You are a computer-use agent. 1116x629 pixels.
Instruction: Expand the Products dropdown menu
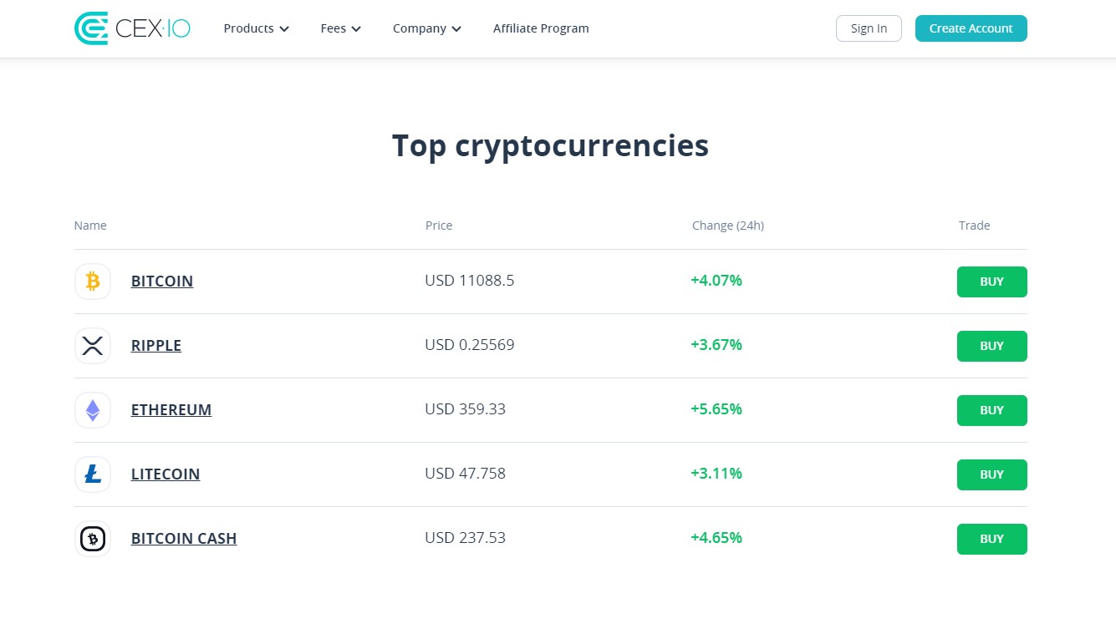pyautogui.click(x=257, y=28)
